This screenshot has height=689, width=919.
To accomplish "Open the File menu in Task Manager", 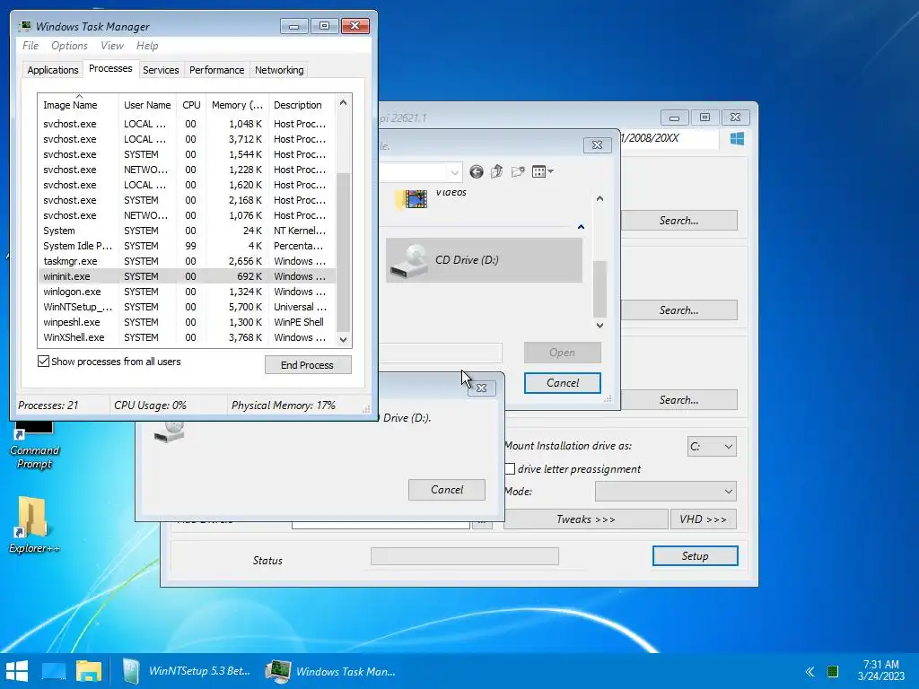I will (x=31, y=46).
